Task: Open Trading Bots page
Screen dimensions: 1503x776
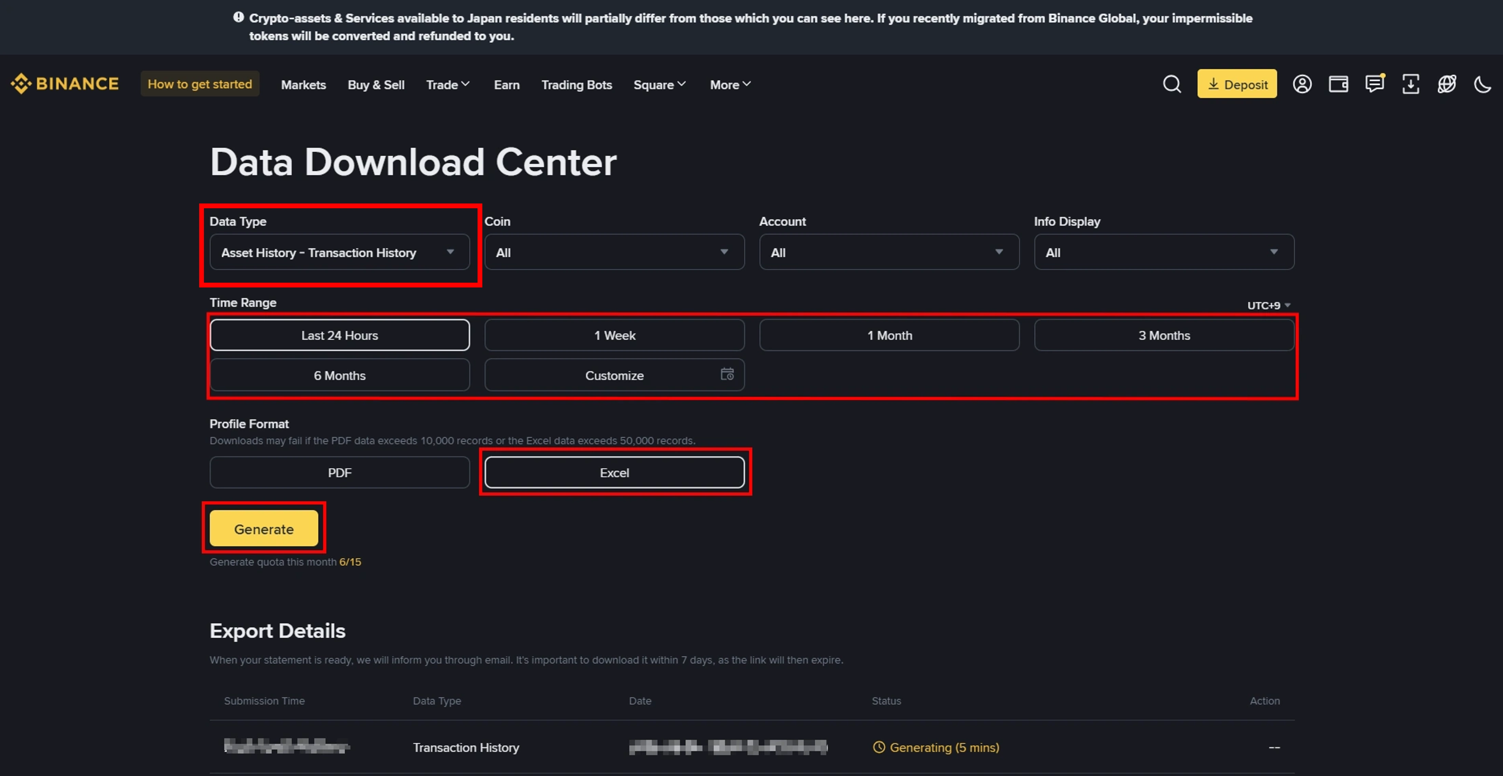Action: click(x=577, y=85)
